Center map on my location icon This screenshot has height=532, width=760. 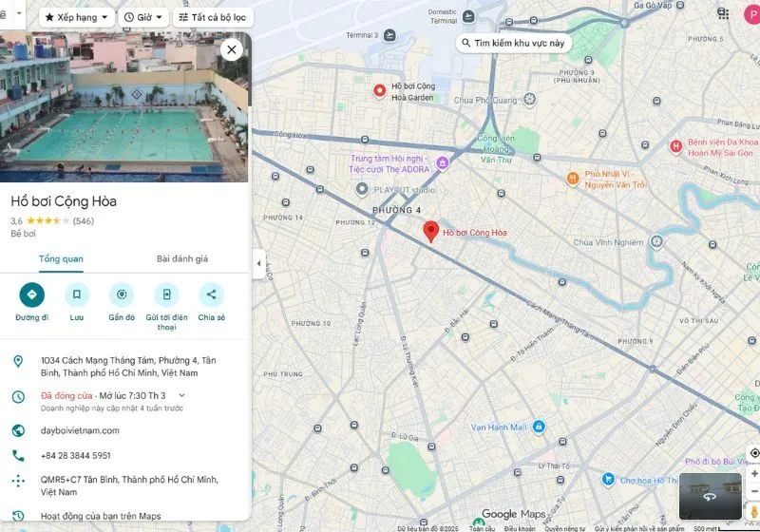point(754,453)
